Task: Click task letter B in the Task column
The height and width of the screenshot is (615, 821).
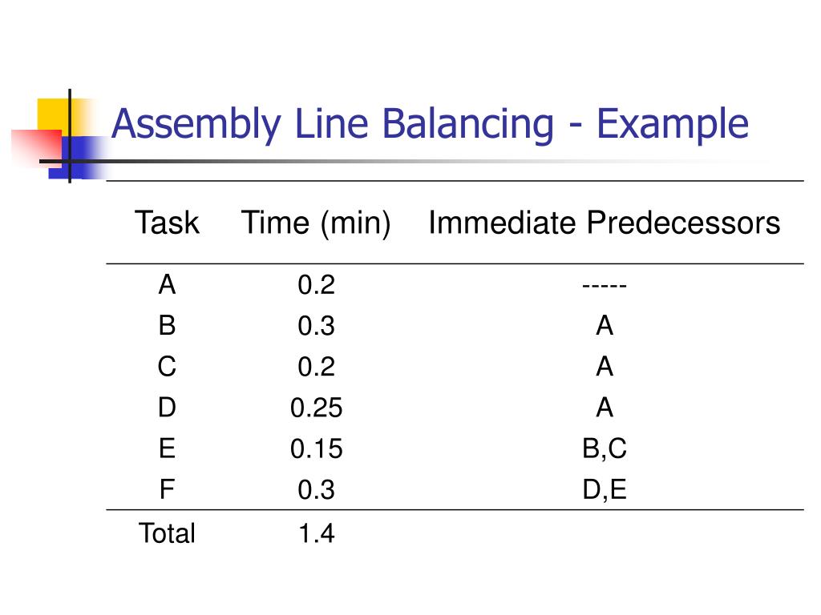Action: [167, 326]
